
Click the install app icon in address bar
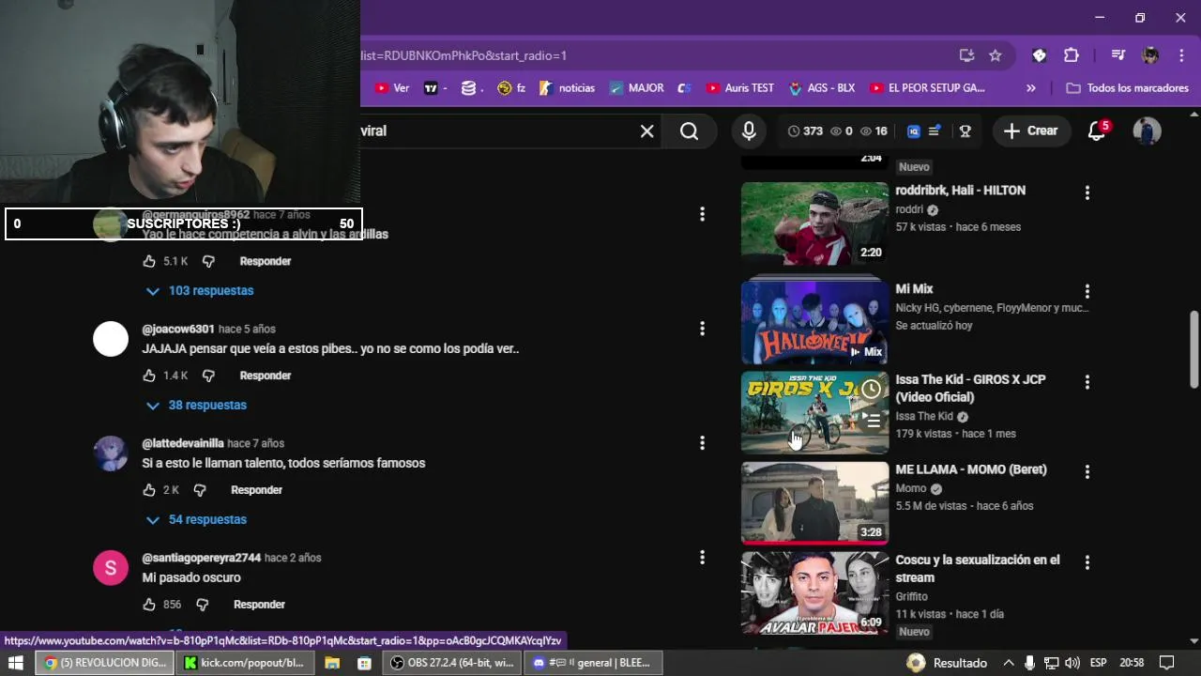tap(966, 55)
